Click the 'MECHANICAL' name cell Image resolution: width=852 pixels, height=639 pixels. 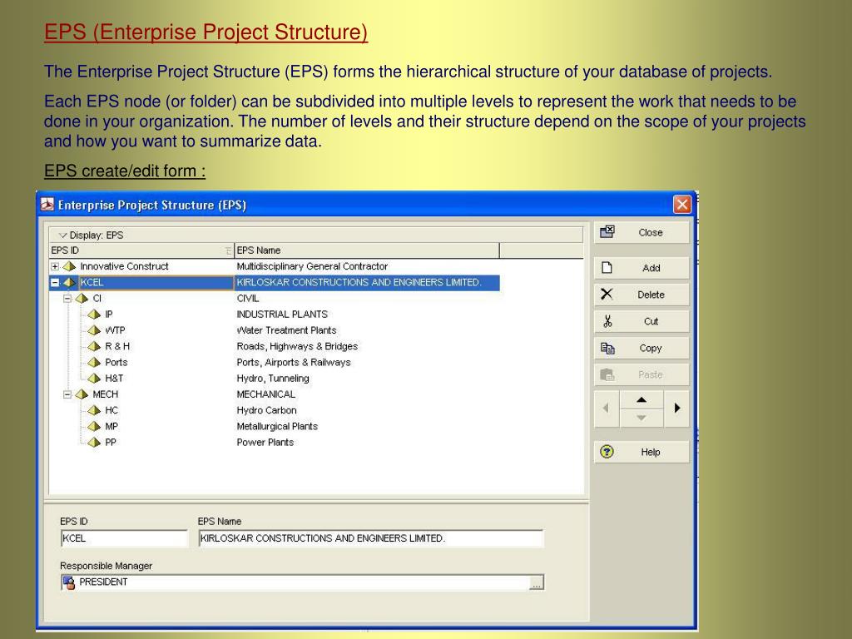coord(265,394)
